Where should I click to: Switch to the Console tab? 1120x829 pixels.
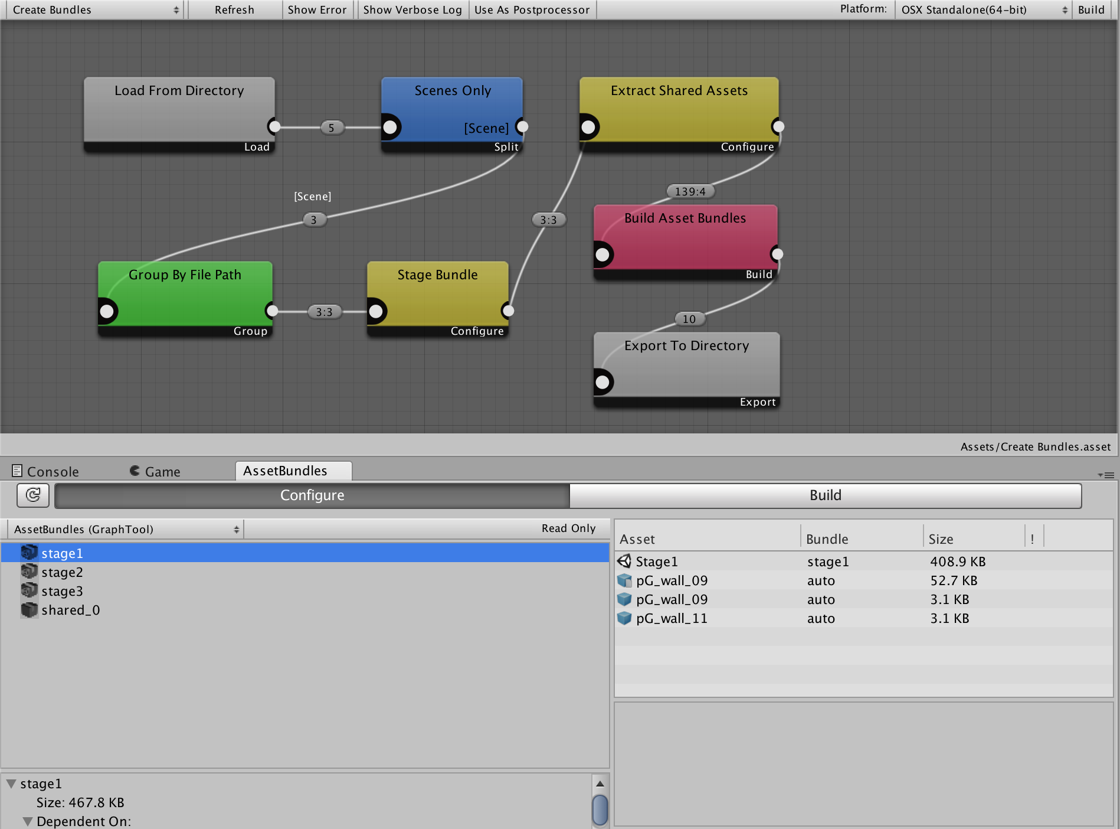point(45,471)
